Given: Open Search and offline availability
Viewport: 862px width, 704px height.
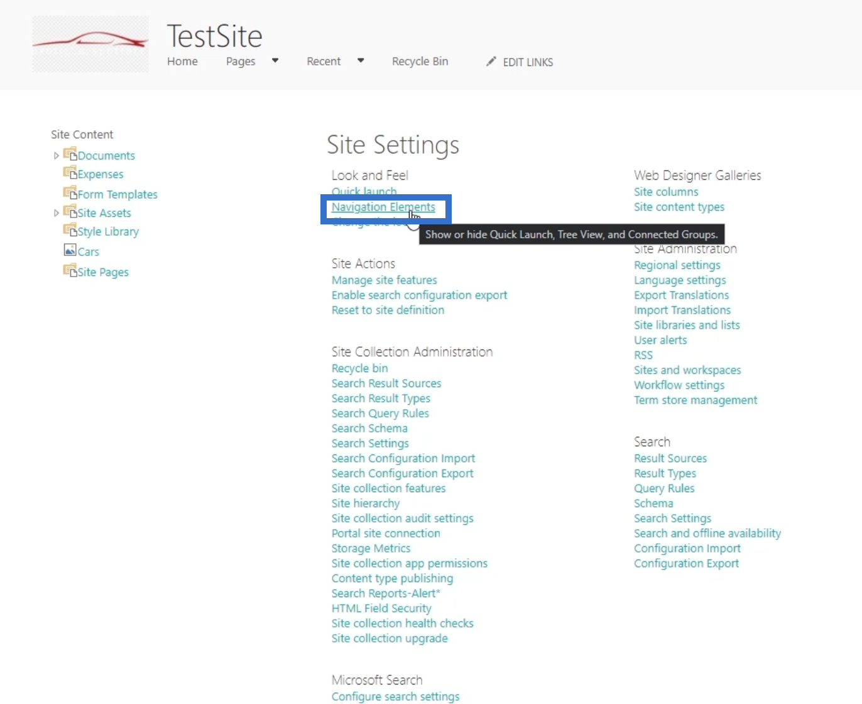Looking at the screenshot, I should click(707, 533).
